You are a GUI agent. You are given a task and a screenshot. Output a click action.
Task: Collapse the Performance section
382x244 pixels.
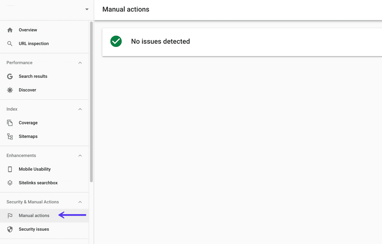[x=80, y=63]
